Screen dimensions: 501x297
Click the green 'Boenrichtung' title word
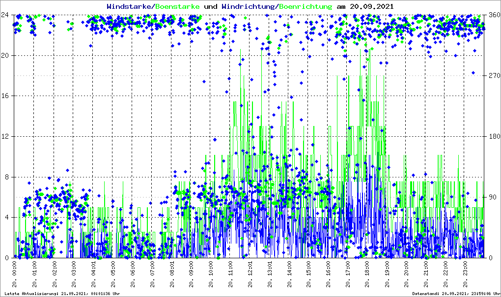tap(306, 6)
